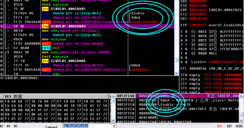Click LastErr ERROR_SUCCESS entry
This screenshot has width=244, height=128.
tap(218, 62)
